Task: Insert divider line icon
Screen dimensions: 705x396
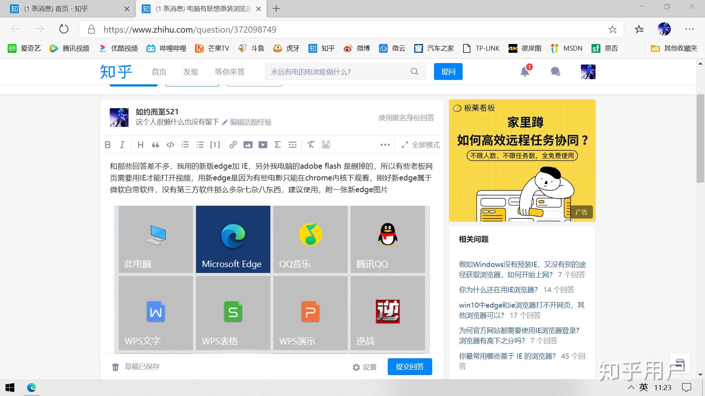Action: 293,145
